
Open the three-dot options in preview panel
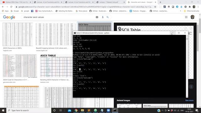(191, 87)
